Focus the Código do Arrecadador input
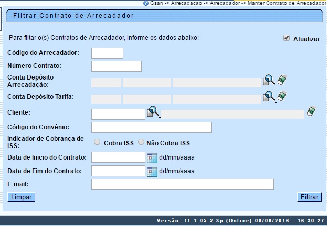The image size is (327, 226). click(x=107, y=53)
